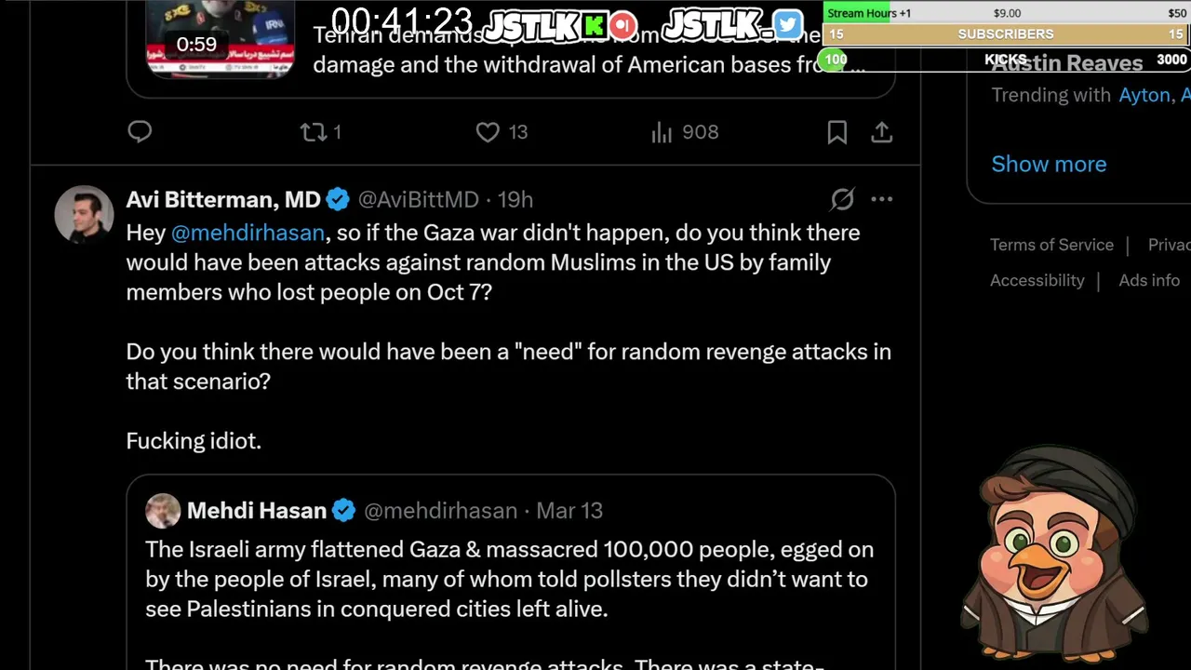Play the 0:59 video thumbnail
1191x670 pixels.
tap(221, 39)
